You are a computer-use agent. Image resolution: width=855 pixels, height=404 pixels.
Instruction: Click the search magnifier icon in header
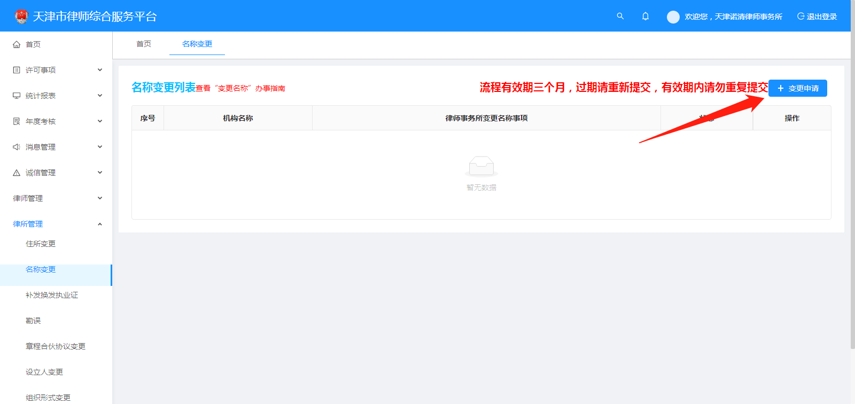pos(620,16)
